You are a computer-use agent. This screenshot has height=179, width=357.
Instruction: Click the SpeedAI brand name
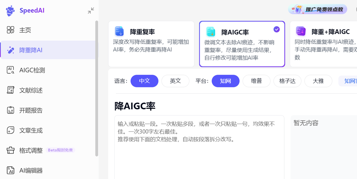click(x=32, y=11)
